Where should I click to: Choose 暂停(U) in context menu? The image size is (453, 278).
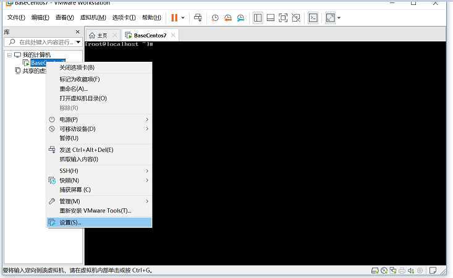pyautogui.click(x=99, y=138)
